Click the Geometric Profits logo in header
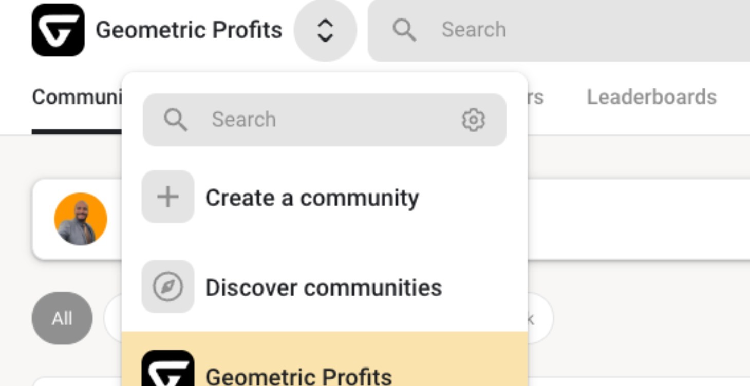The height and width of the screenshot is (386, 750). [58, 30]
